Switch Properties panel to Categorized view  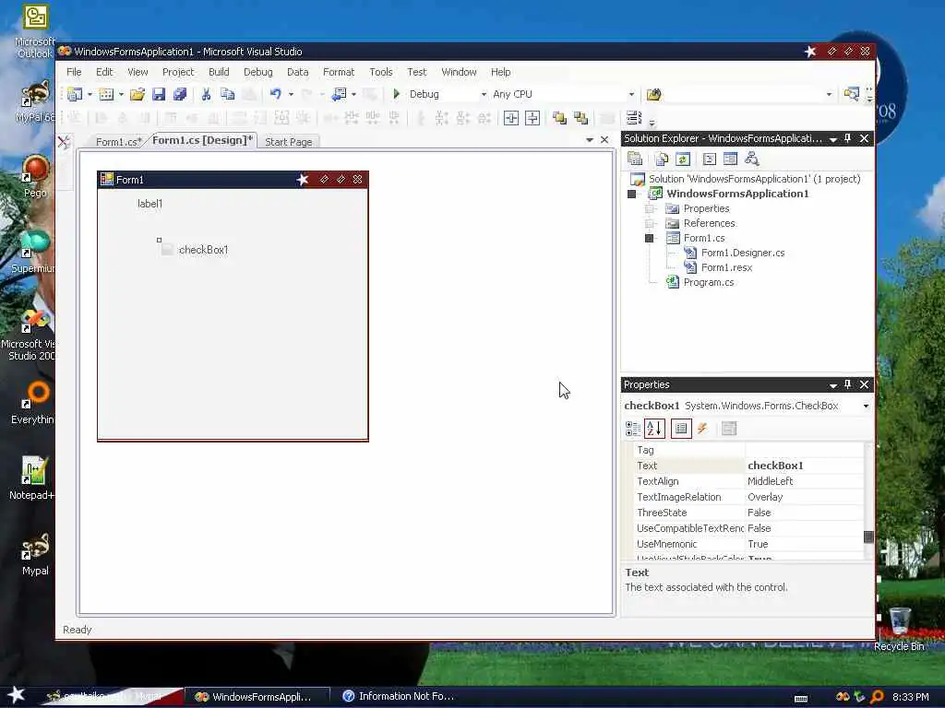[x=633, y=429]
